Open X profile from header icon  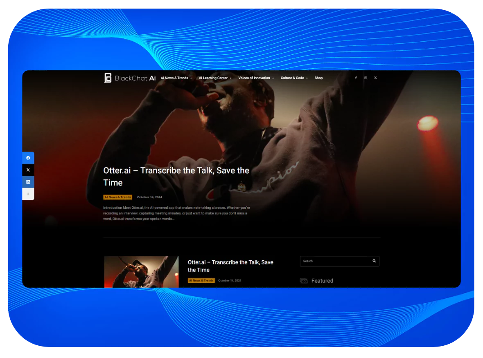click(x=375, y=78)
